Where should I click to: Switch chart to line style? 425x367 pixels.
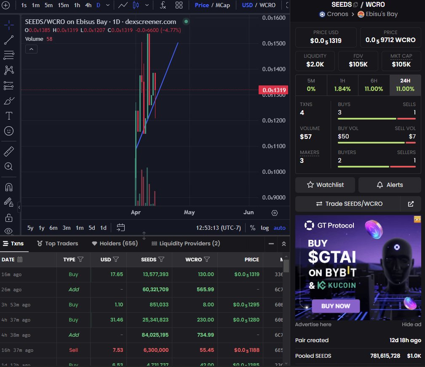click(x=123, y=5)
